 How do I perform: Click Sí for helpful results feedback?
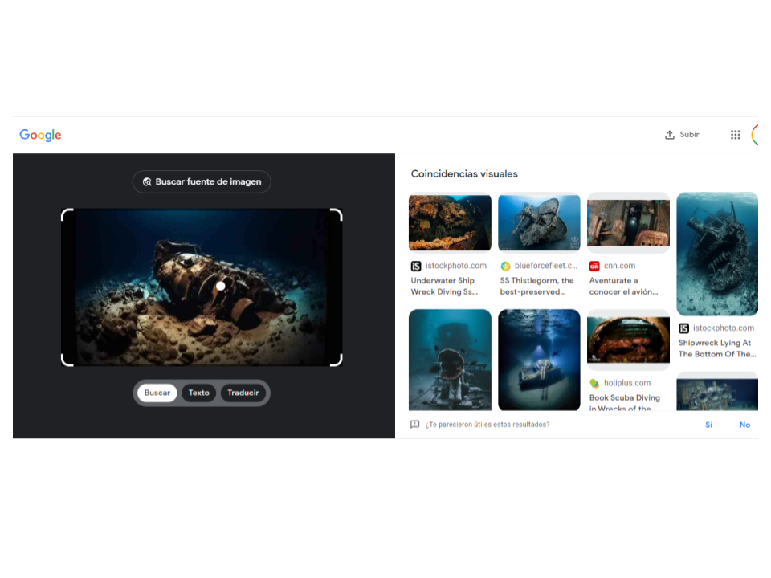coord(708,425)
